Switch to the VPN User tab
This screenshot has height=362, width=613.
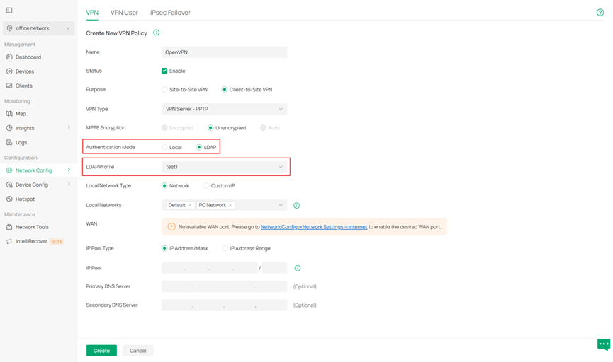124,13
